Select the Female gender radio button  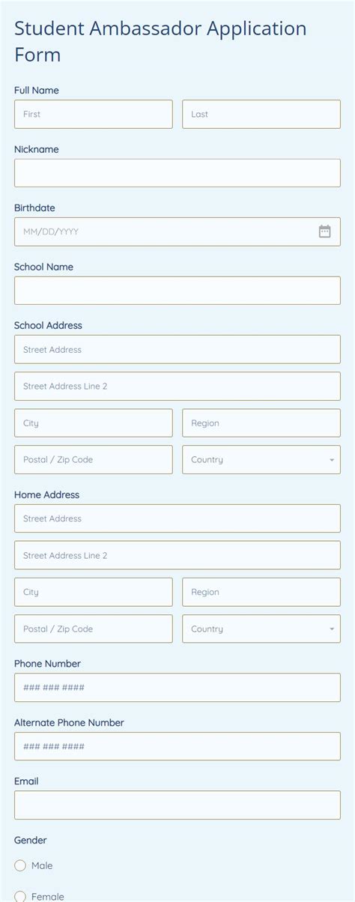[20, 896]
